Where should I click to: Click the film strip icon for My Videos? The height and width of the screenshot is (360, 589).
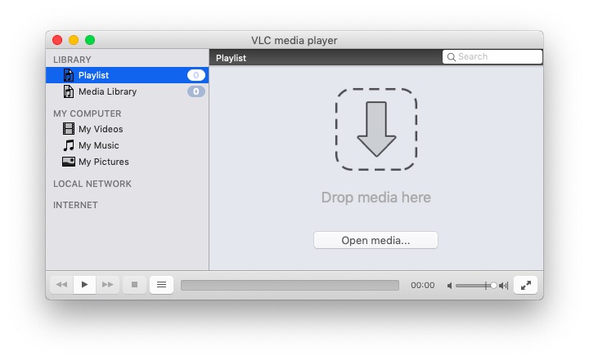coord(69,129)
